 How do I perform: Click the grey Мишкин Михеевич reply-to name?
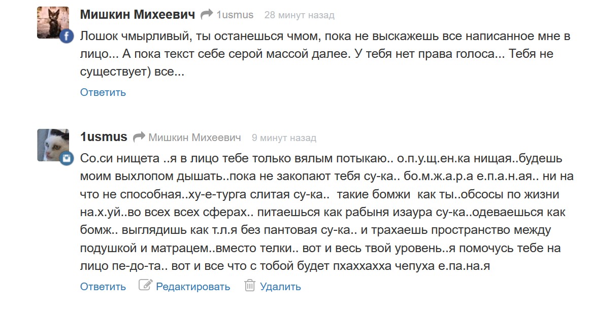194,137
